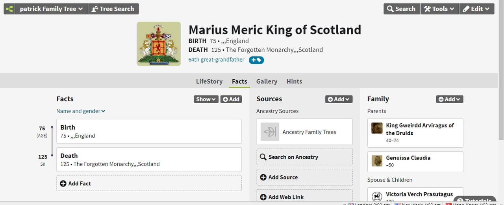
Task: Click the Tree Search button
Action: coord(113,9)
